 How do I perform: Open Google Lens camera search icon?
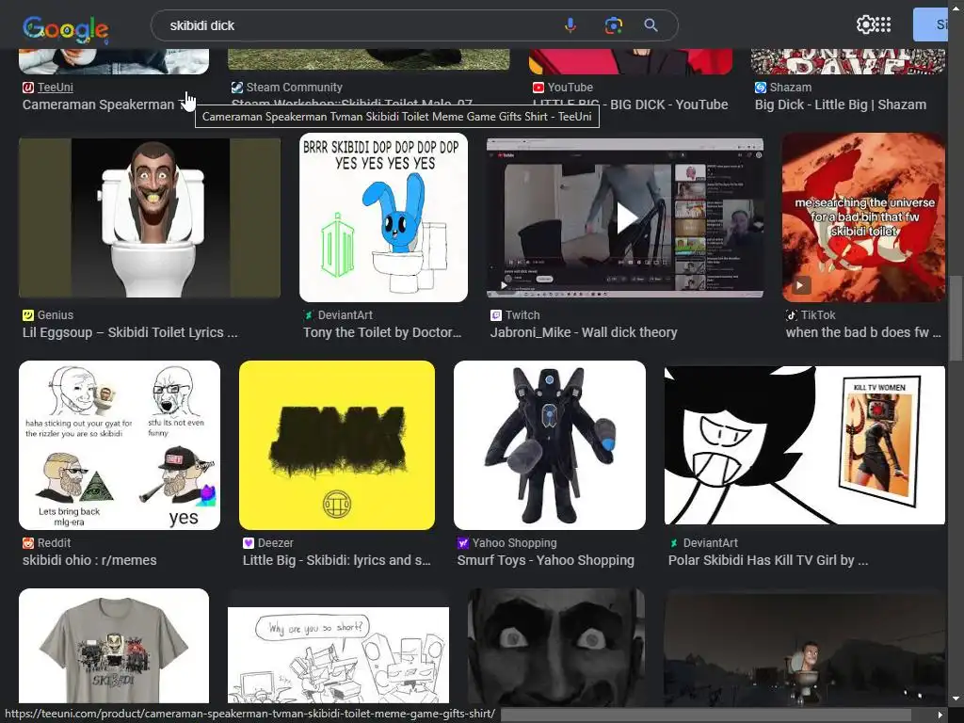pos(613,25)
